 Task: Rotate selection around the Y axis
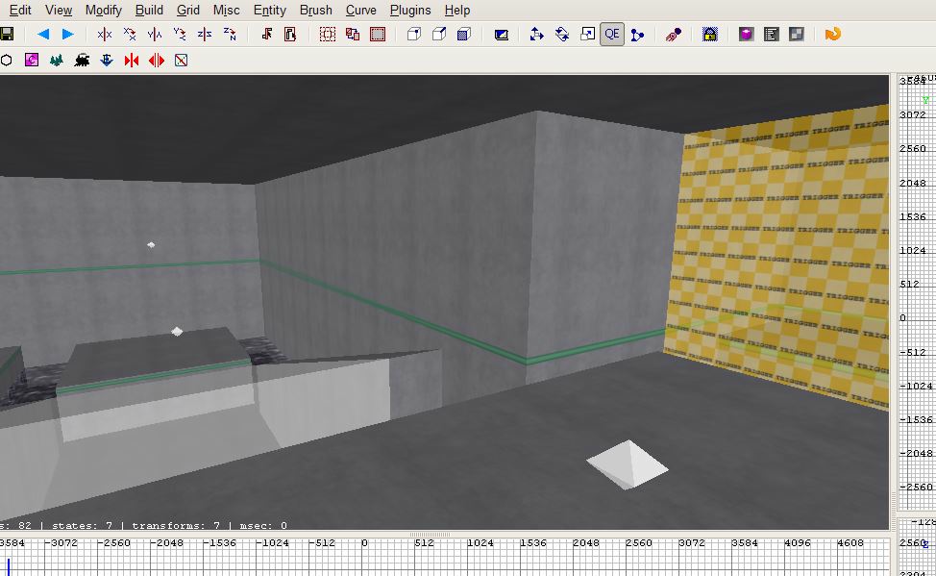(180, 35)
